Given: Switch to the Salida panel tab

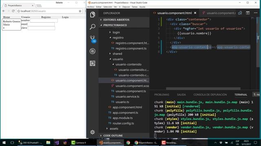Looking at the screenshot, I should pos(181,94).
